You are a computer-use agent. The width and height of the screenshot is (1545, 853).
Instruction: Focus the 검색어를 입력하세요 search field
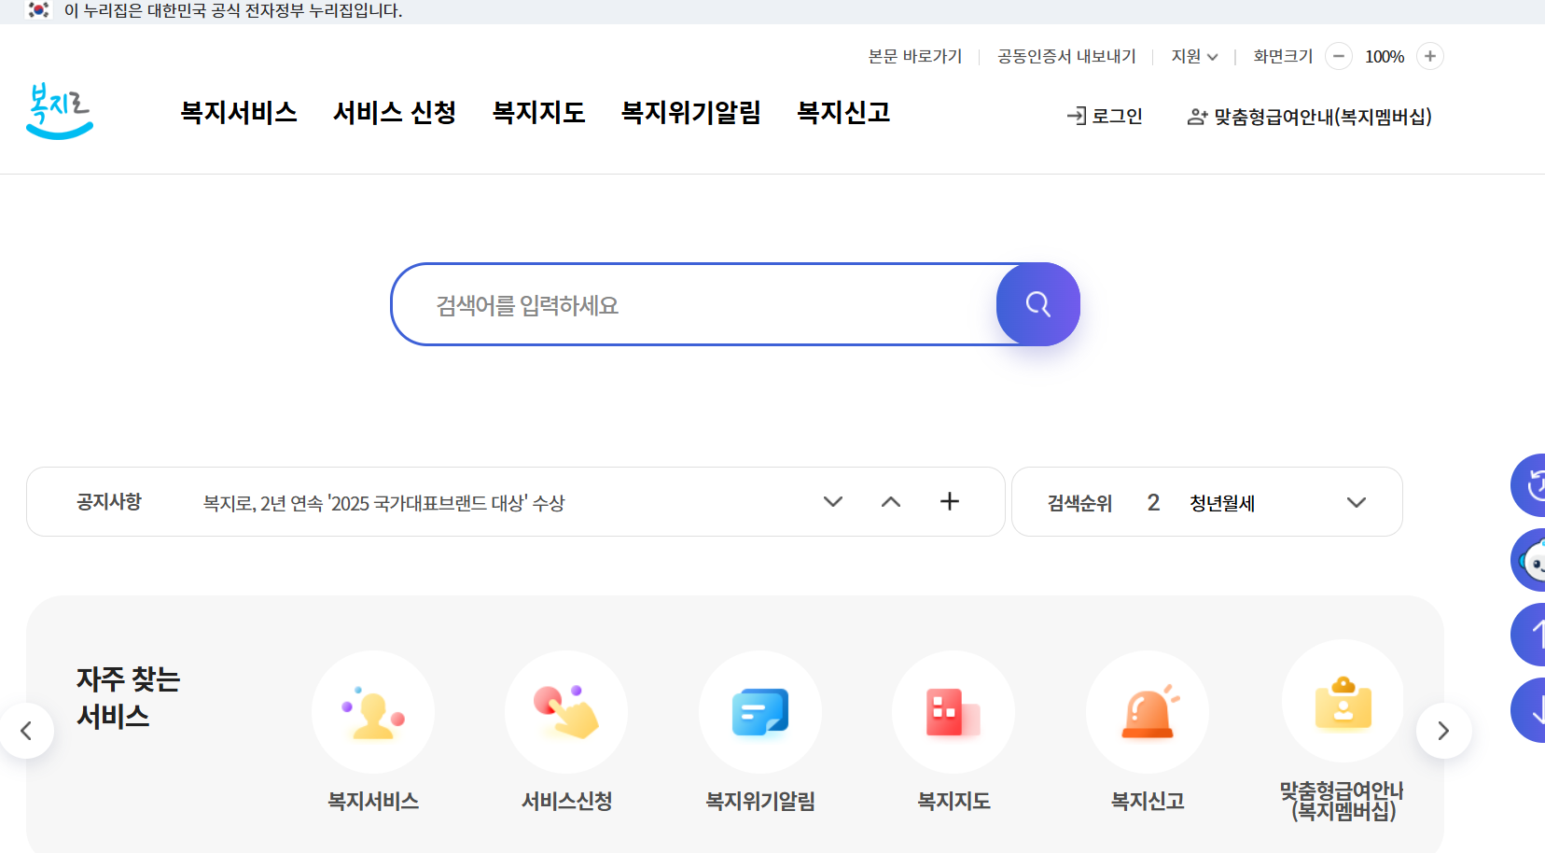(695, 305)
